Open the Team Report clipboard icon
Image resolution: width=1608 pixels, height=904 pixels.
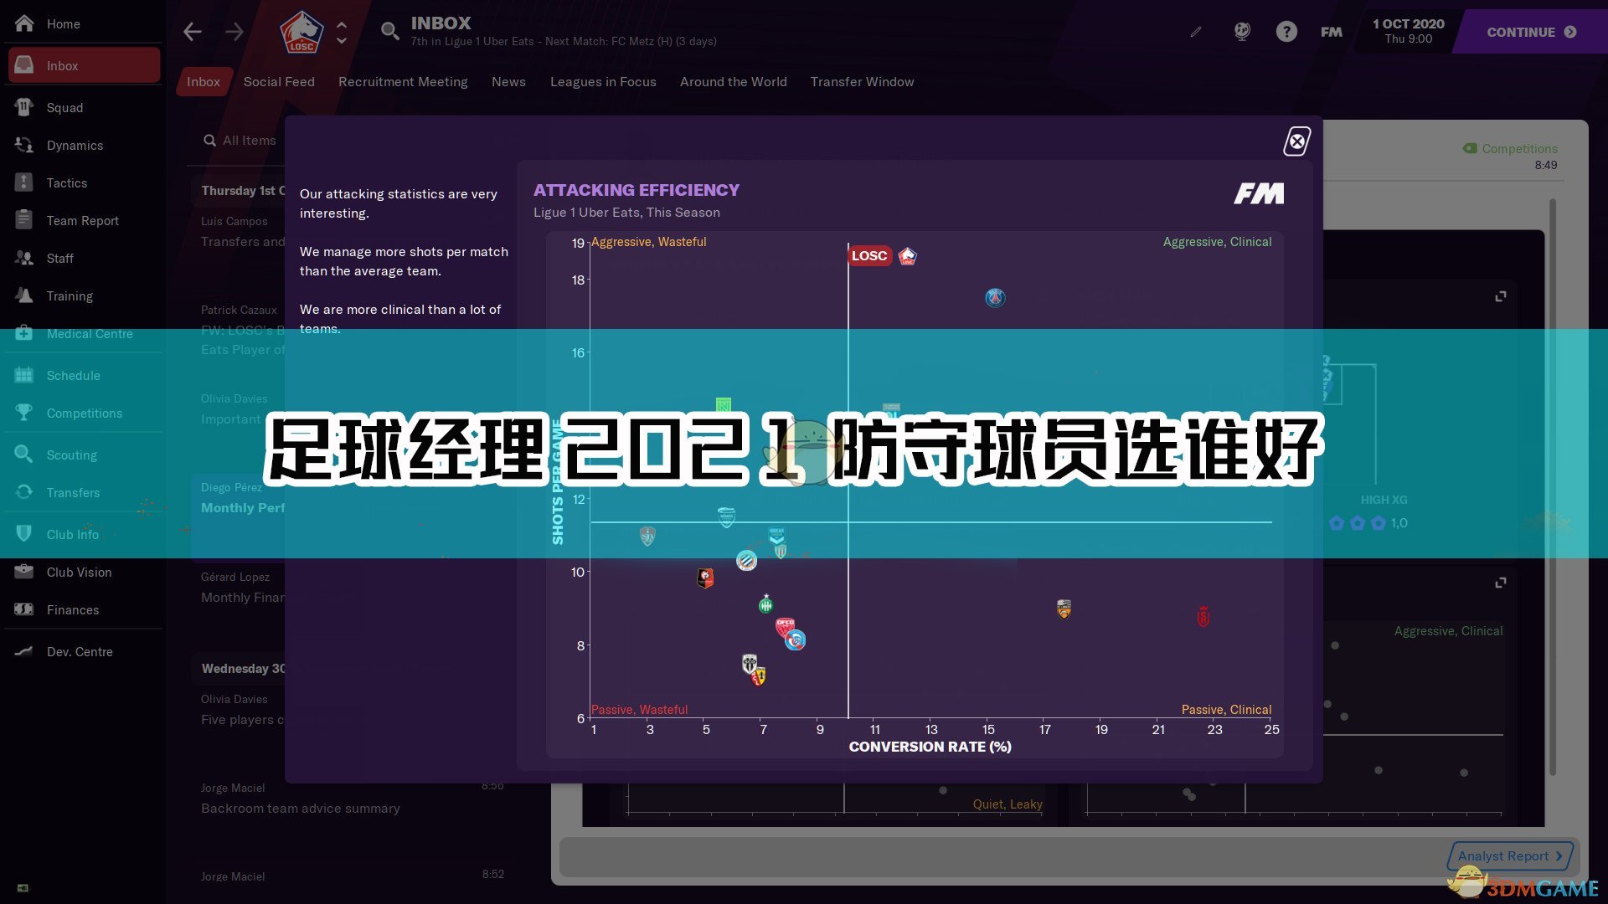(23, 220)
